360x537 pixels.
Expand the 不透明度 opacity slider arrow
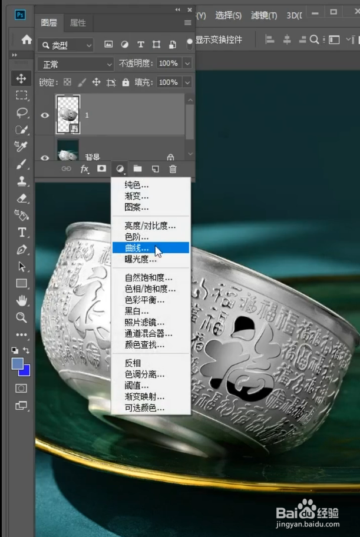(187, 64)
